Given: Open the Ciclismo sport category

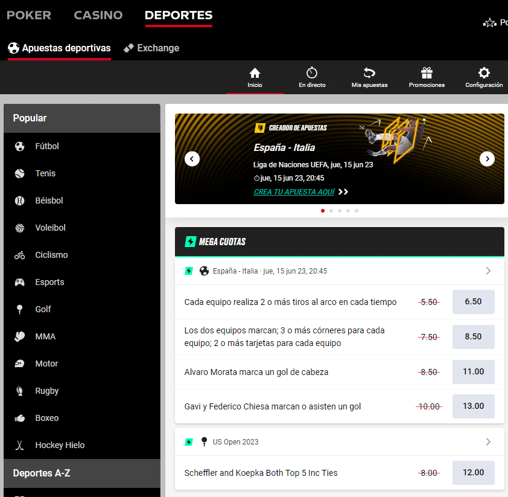Looking at the screenshot, I should (19, 255).
